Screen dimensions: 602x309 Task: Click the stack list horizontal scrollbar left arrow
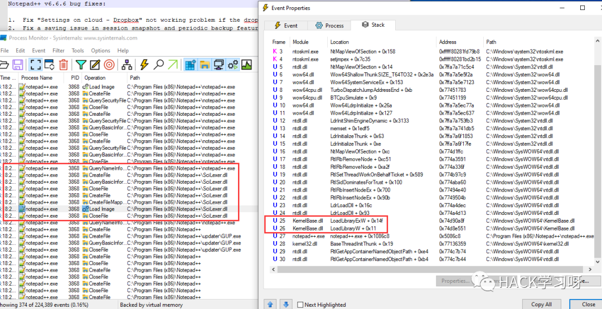tap(274, 269)
